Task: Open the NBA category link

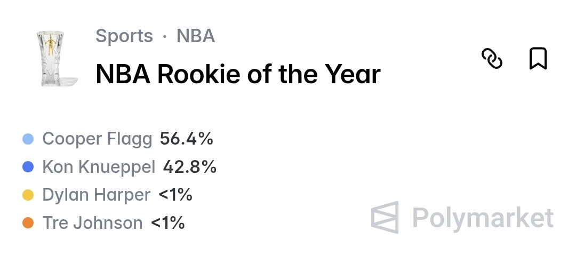Action: pos(196,36)
